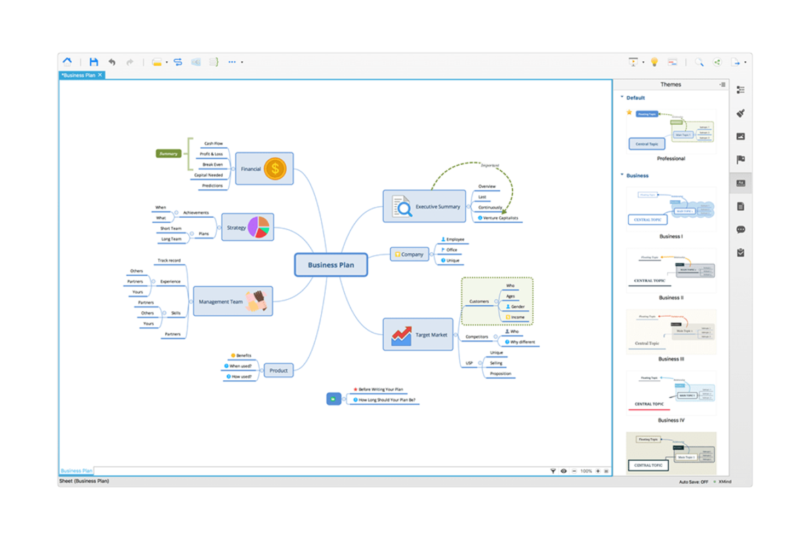Image resolution: width=810 pixels, height=540 pixels.
Task: Select the Business Plan sheet tab at bottom
Action: pos(77,471)
